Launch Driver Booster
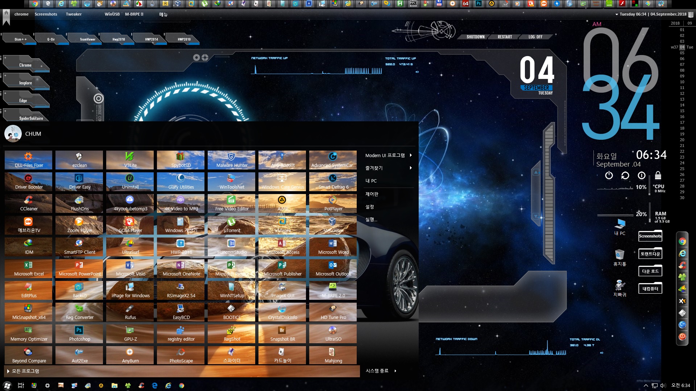This screenshot has width=696, height=391. pos(29,182)
